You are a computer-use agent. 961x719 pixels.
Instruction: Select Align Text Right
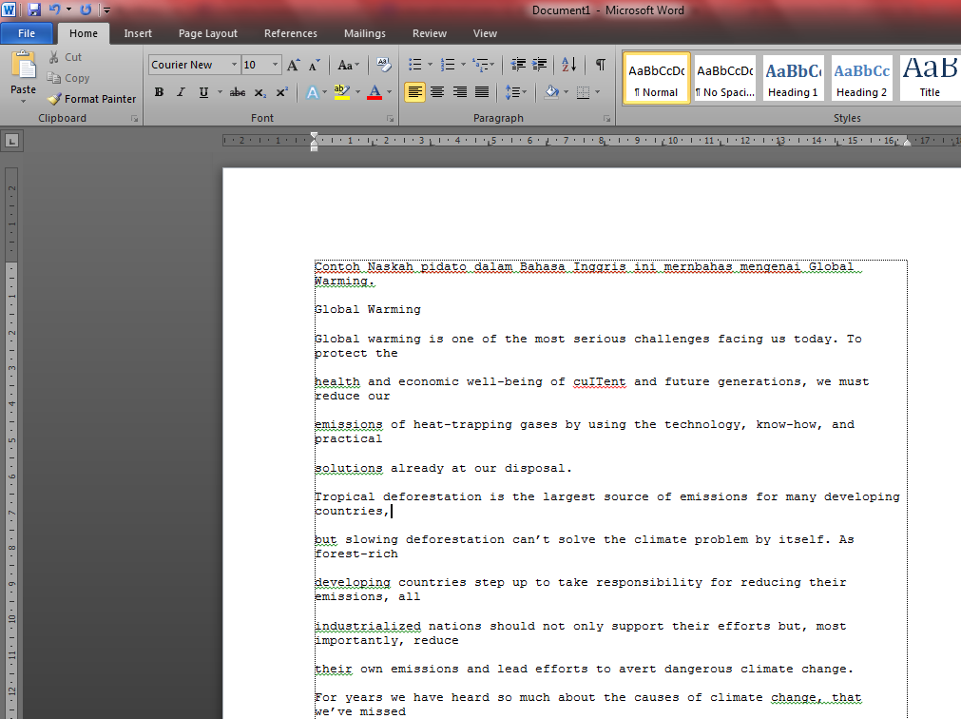click(460, 92)
